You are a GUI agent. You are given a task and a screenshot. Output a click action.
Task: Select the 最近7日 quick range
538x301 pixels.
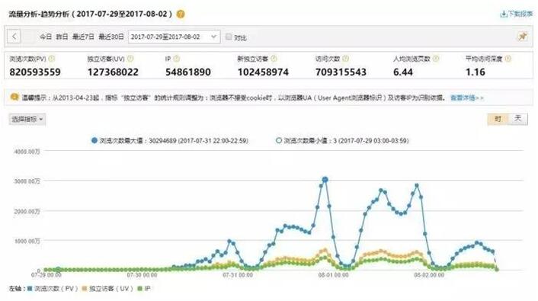pyautogui.click(x=83, y=37)
